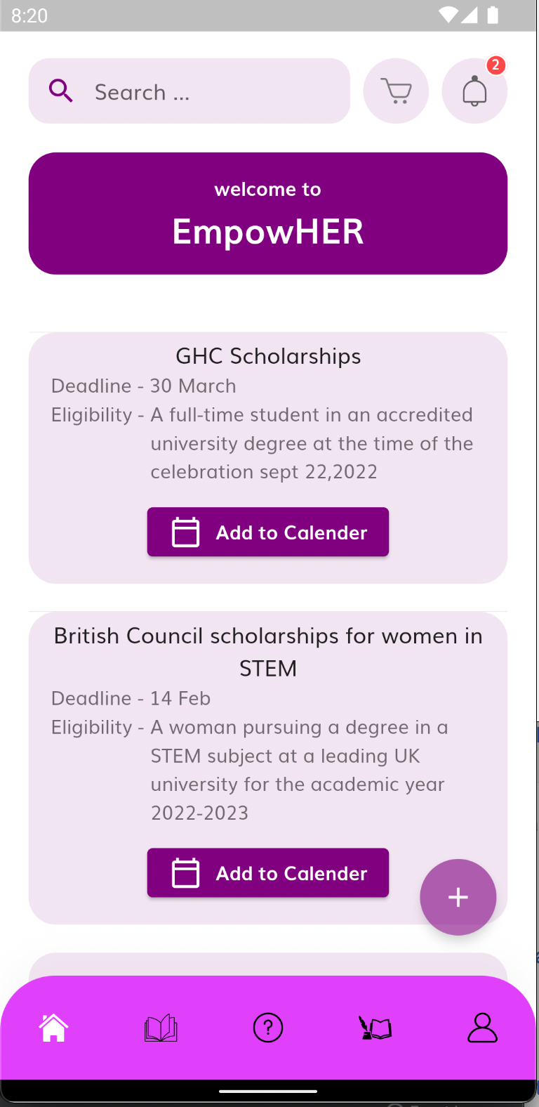The image size is (539, 1107).
Task: Open notifications via the bell icon
Action: (x=474, y=92)
